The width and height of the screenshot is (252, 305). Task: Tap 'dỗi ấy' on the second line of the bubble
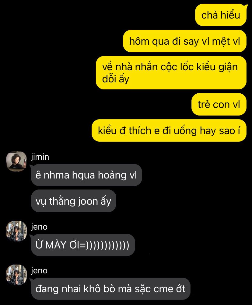tap(116, 79)
